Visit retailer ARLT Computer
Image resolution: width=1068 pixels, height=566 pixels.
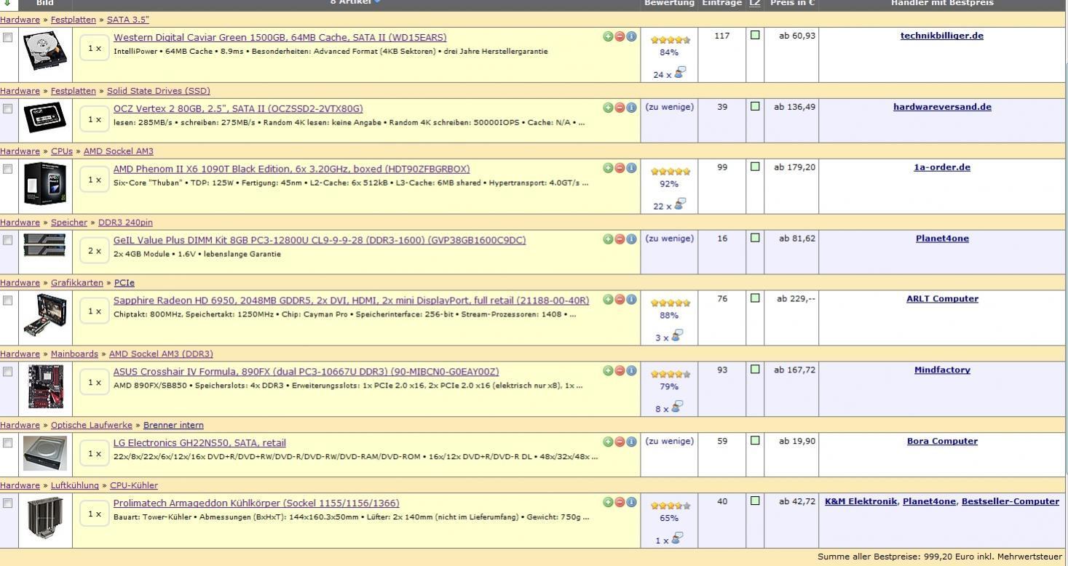pyautogui.click(x=942, y=299)
